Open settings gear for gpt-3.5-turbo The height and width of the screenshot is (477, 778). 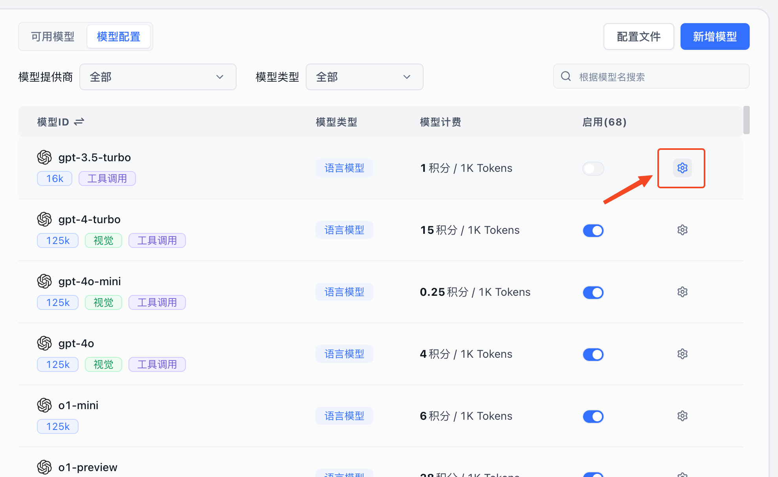coord(682,168)
